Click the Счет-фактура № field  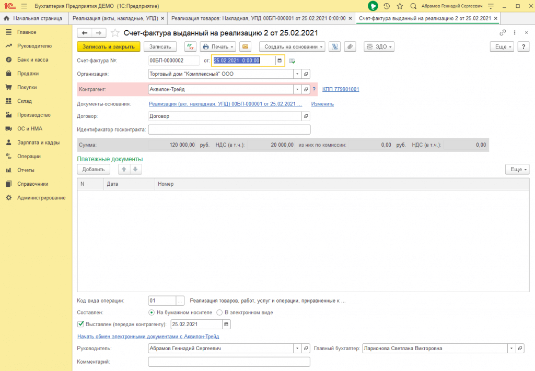[x=174, y=61]
